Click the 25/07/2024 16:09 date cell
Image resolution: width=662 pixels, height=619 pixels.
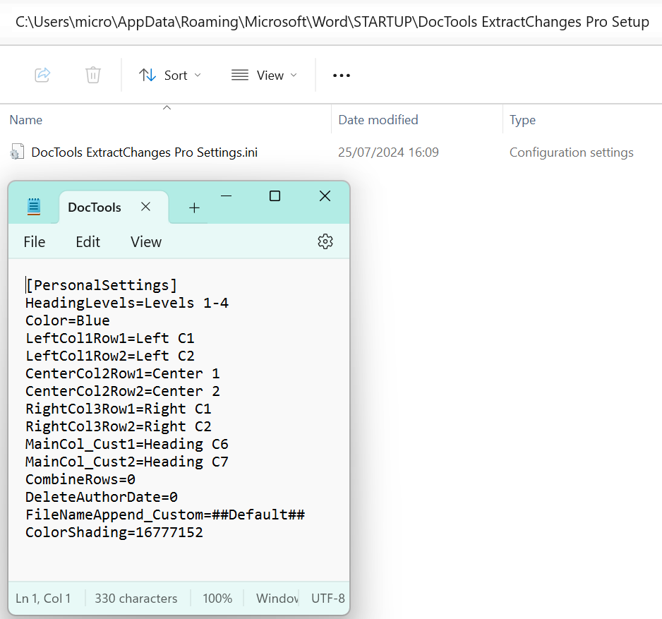click(388, 152)
